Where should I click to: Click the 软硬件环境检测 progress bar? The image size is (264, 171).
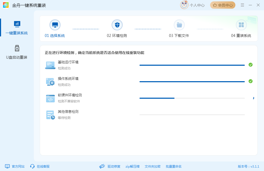pyautogui.click(x=192, y=98)
